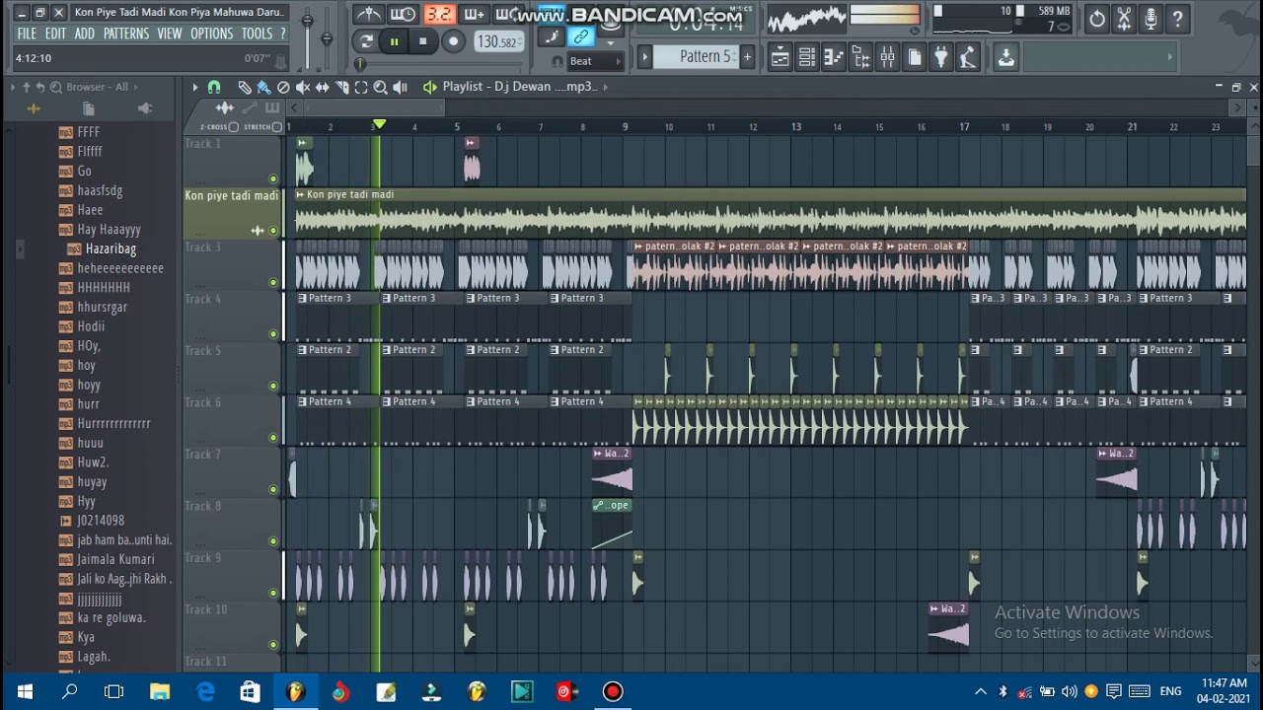Select the Zoom magnifier tool in Playlist
This screenshot has width=1263, height=710.
(380, 87)
